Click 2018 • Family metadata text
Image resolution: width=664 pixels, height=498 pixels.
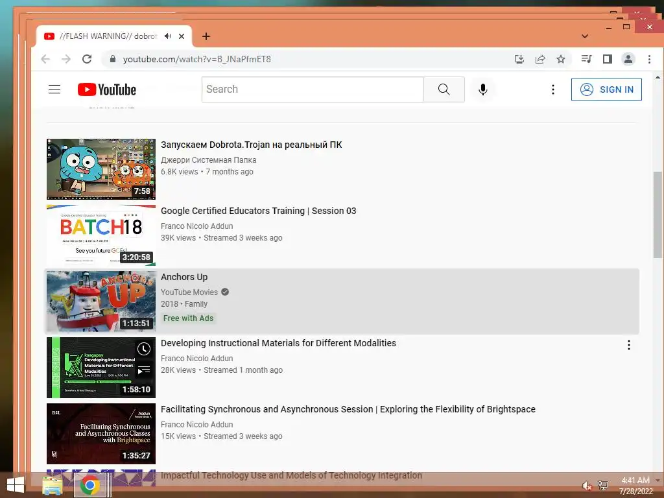(184, 303)
